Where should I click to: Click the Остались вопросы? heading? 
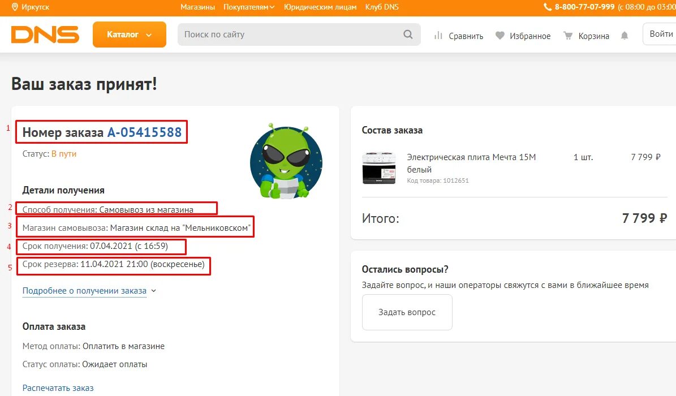[x=405, y=269]
